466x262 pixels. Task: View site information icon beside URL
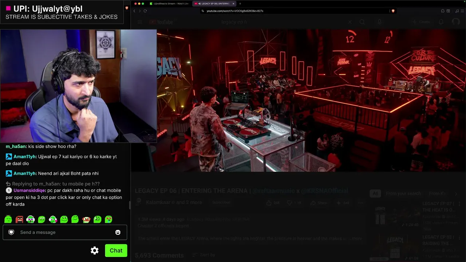pos(203,11)
